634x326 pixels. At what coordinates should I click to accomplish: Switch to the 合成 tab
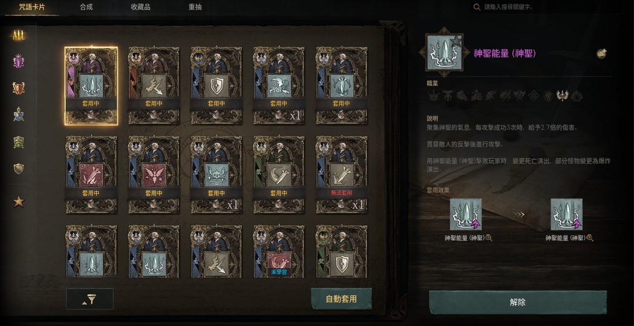86,7
